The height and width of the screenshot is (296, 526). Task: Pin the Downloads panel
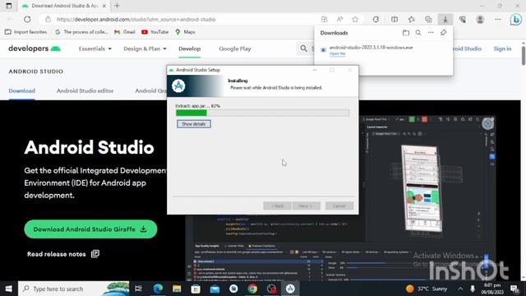point(443,33)
